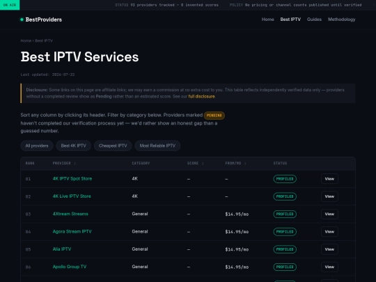The height and width of the screenshot is (282, 376).
Task: Click General category in Agora Stream IPTV row
Action: [140, 231]
